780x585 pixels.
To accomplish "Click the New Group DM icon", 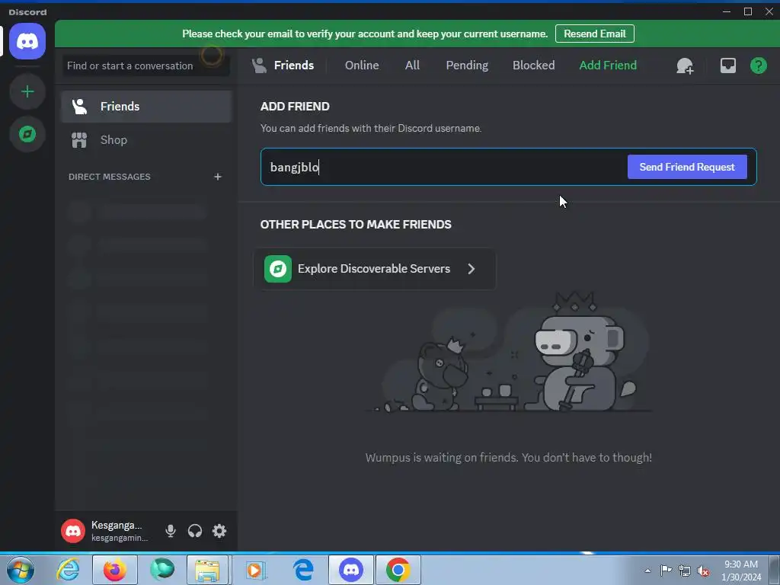I will pos(685,66).
